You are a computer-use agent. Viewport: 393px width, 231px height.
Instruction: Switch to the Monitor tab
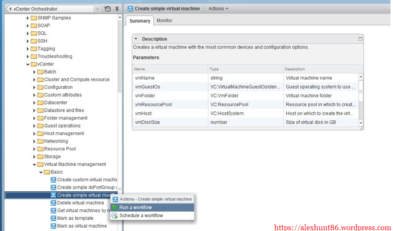(164, 20)
